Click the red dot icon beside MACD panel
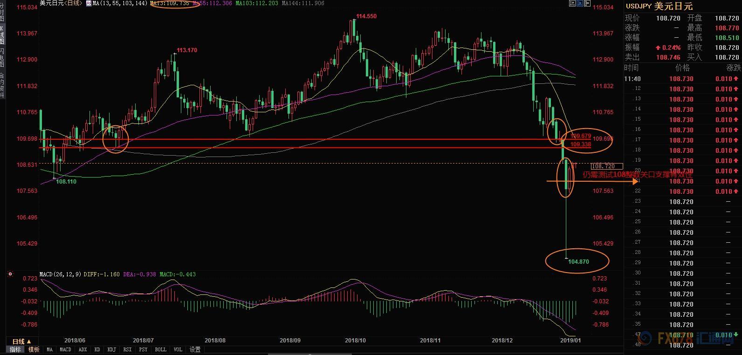Screen dimensions: 742x355 tap(10, 274)
